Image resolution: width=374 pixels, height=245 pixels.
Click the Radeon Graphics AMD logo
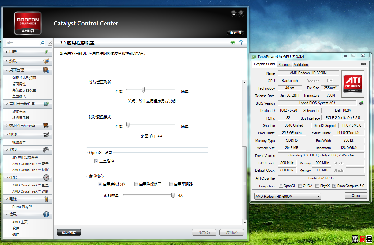tap(28, 23)
